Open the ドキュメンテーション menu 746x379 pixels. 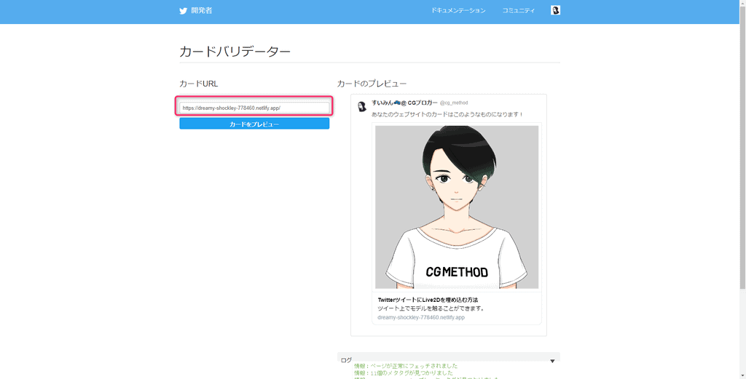(458, 11)
